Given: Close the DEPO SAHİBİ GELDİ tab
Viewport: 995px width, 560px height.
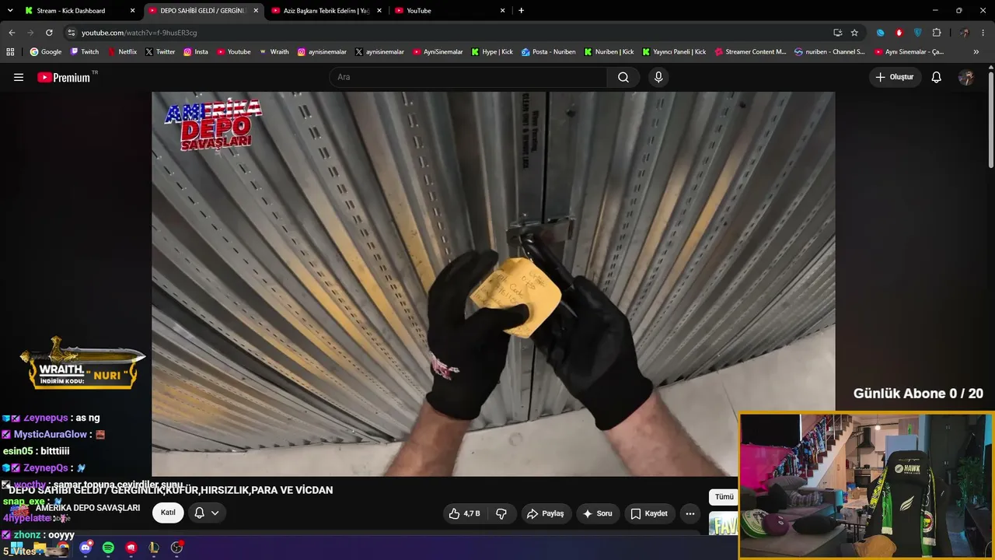Looking at the screenshot, I should (x=256, y=11).
